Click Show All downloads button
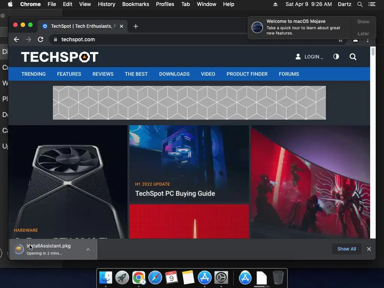Viewport: 384px width, 288px height. tap(347, 249)
